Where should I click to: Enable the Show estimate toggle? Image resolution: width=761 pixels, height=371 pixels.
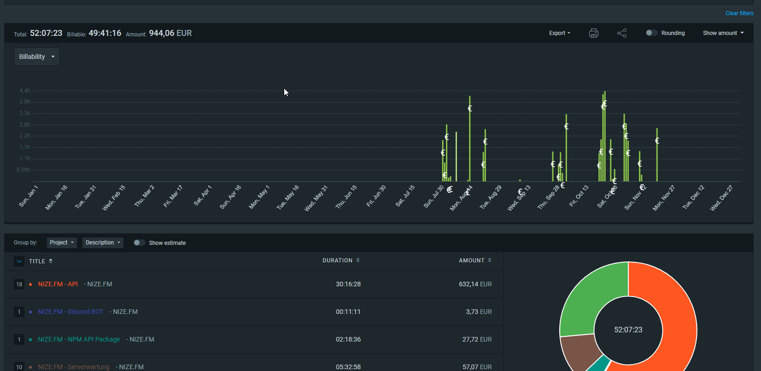tap(139, 243)
